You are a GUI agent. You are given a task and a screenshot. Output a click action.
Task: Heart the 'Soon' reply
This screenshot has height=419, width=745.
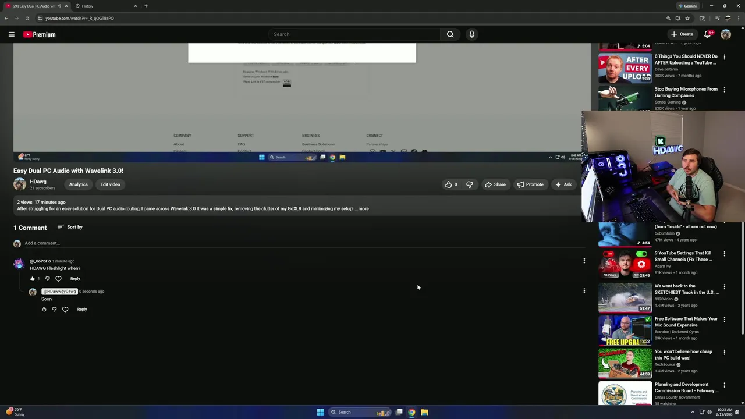click(x=65, y=310)
